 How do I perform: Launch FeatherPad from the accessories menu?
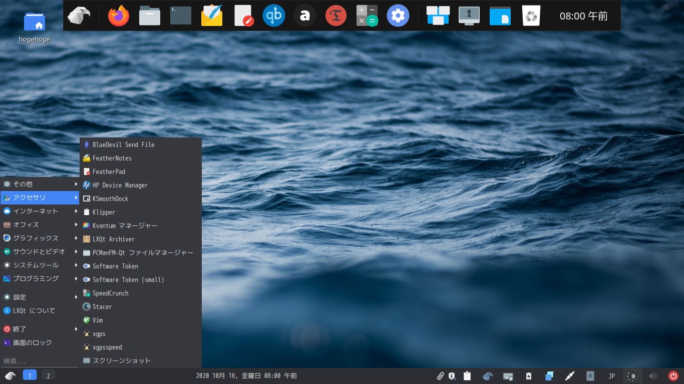pyautogui.click(x=109, y=171)
